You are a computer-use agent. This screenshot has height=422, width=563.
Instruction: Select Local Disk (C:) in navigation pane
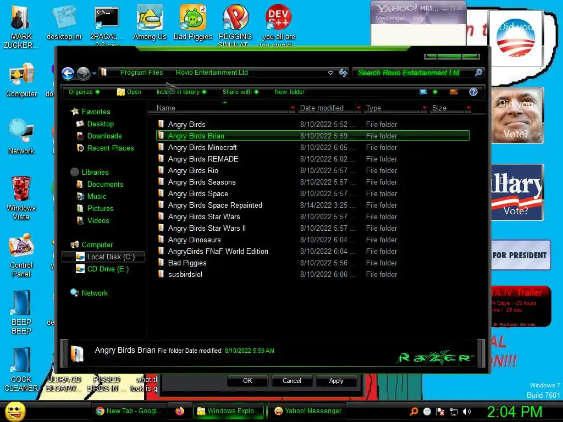(103, 257)
